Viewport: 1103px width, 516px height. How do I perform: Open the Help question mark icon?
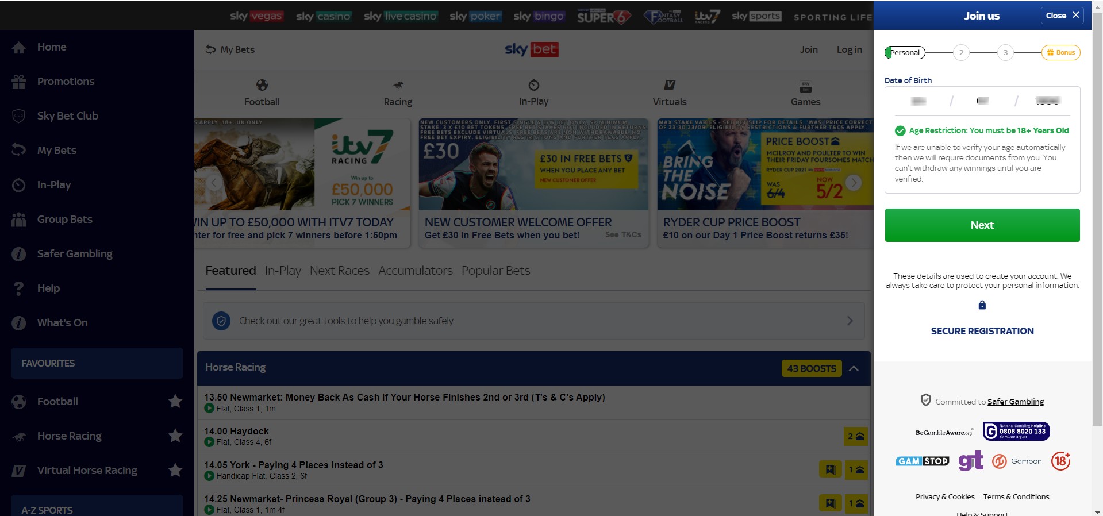click(x=18, y=288)
